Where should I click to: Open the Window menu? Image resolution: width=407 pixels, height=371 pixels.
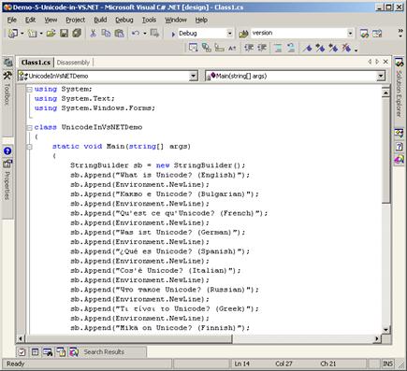[x=176, y=20]
